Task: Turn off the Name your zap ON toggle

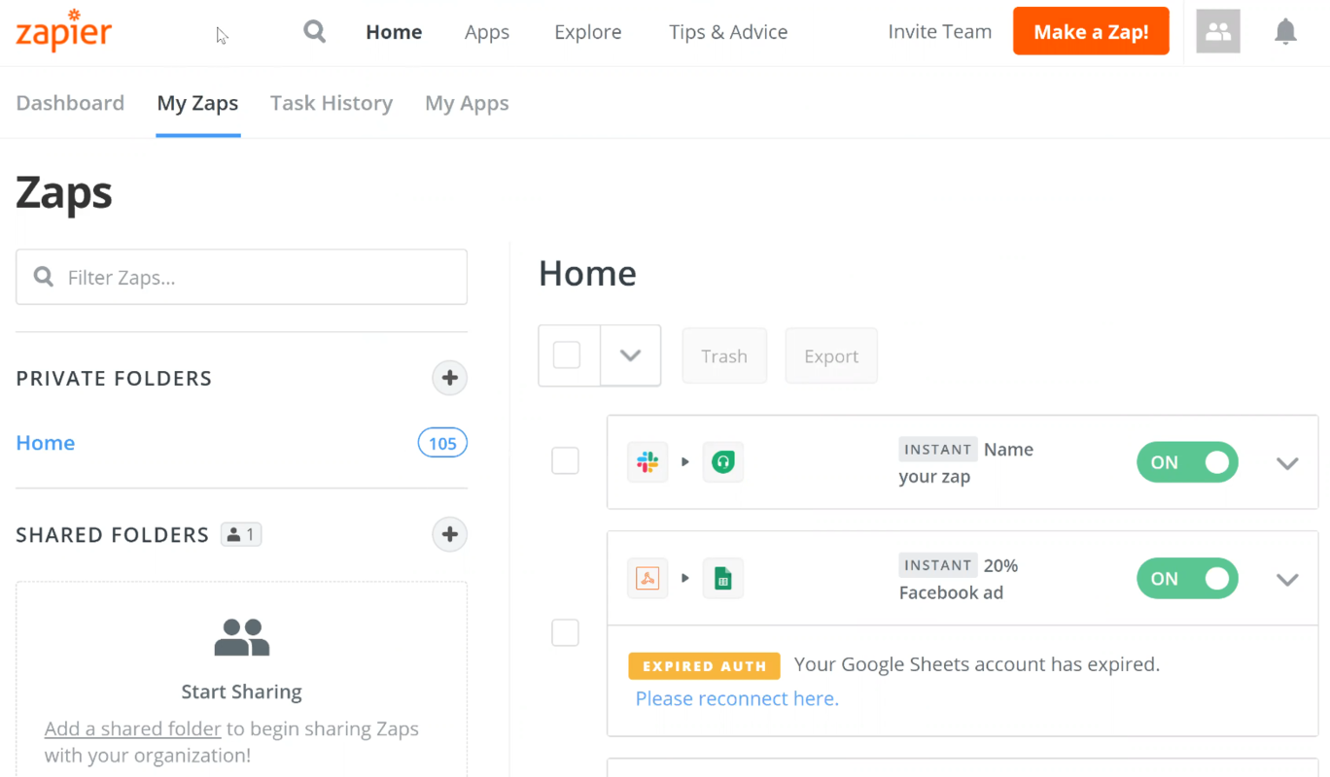Action: [1187, 462]
